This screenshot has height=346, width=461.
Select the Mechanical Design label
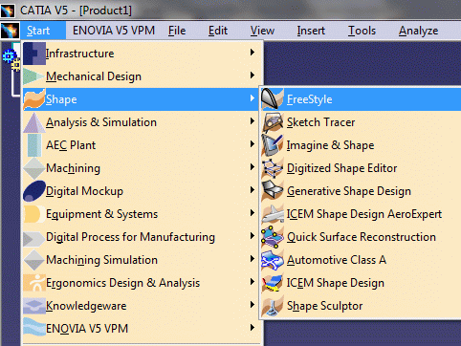point(94,76)
